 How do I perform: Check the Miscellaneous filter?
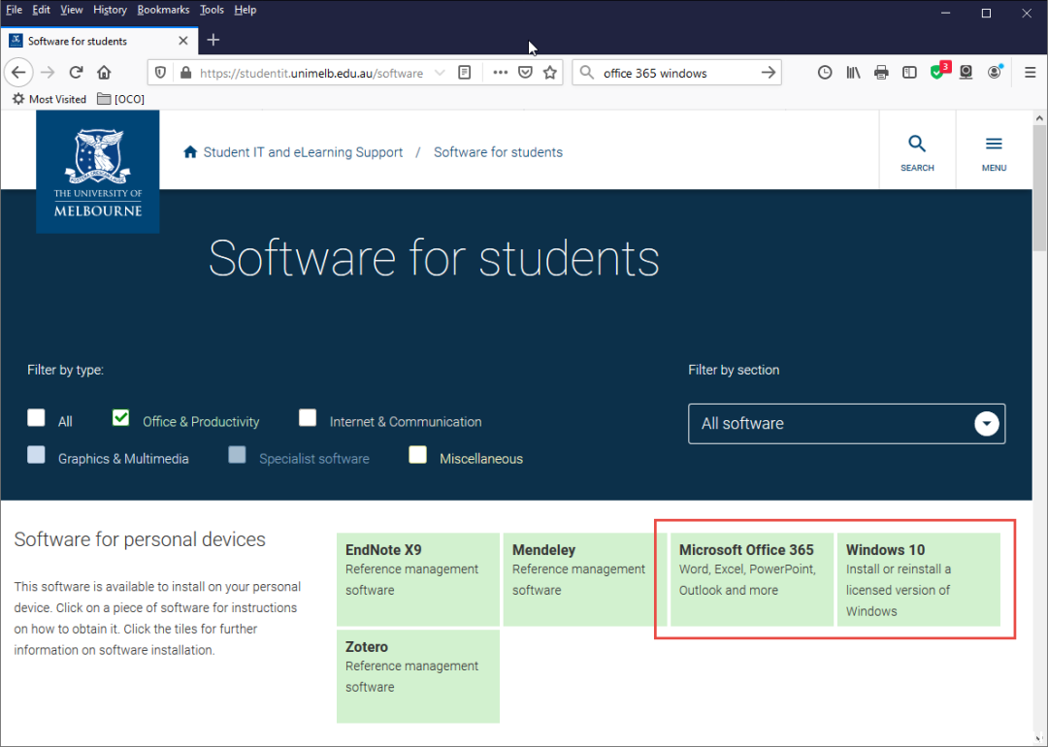click(x=417, y=454)
